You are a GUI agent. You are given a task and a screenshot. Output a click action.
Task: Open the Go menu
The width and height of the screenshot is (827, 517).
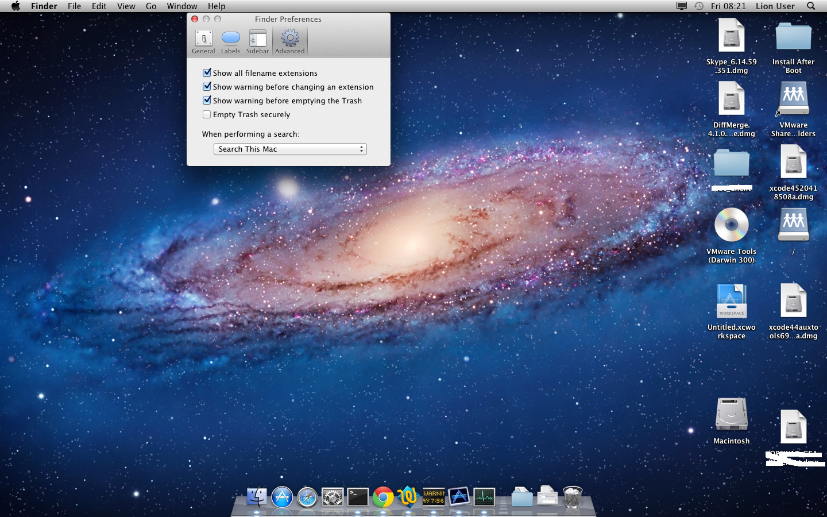151,6
